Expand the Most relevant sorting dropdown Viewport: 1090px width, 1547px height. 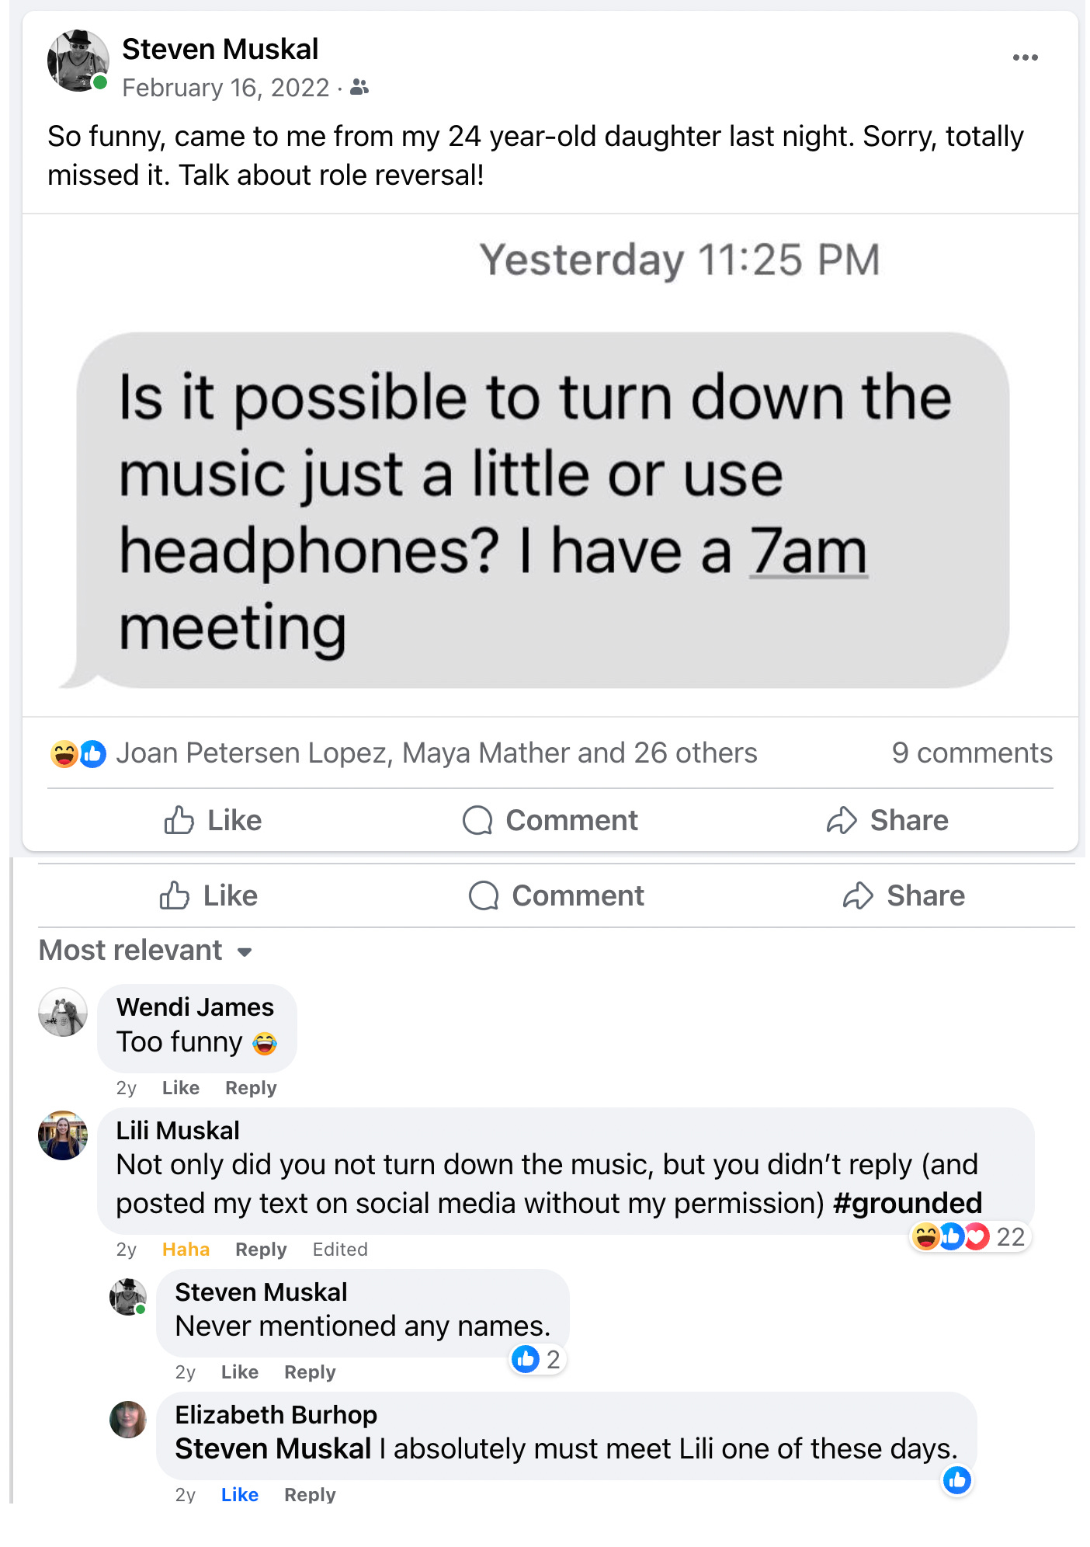(146, 951)
